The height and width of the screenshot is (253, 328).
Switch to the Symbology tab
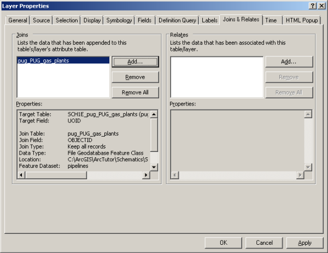pyautogui.click(x=119, y=20)
